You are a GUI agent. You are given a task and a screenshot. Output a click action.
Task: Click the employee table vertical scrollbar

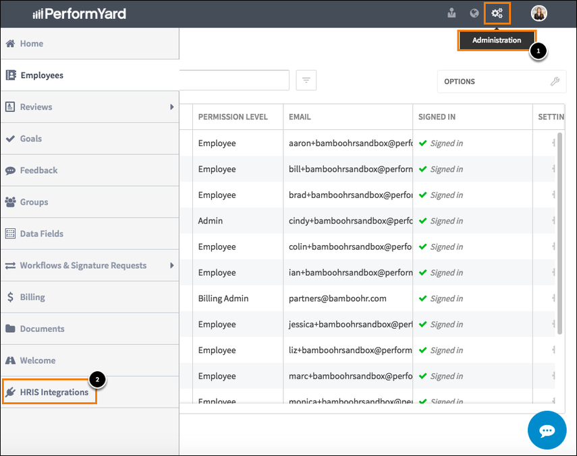[559, 233]
